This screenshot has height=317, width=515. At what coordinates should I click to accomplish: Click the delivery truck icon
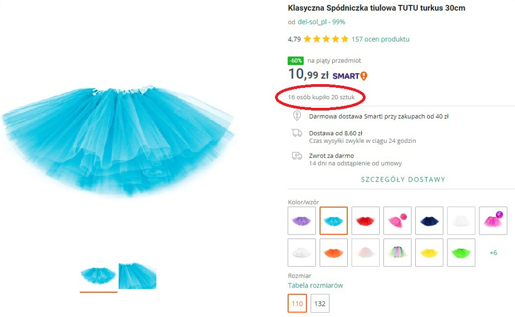(x=297, y=133)
